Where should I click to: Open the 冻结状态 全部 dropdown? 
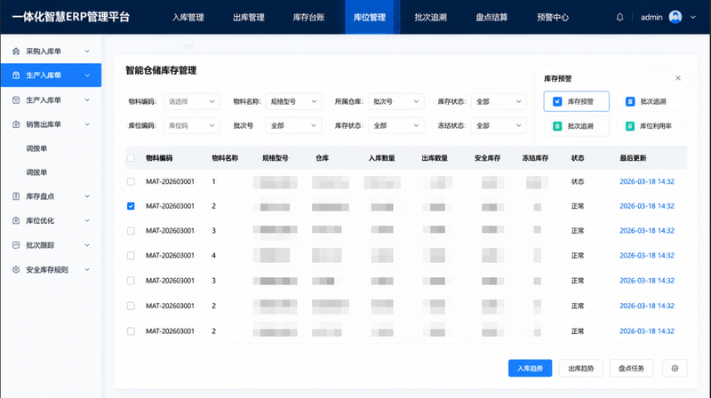pos(499,125)
